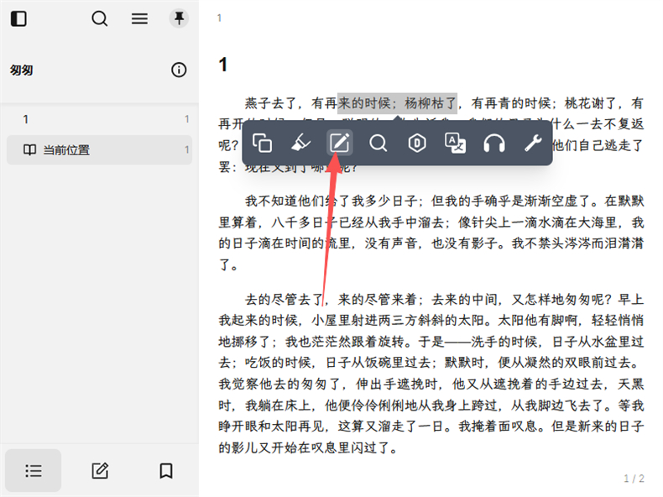Highlight the selected text
Screen dimensions: 663x497
click(x=301, y=143)
